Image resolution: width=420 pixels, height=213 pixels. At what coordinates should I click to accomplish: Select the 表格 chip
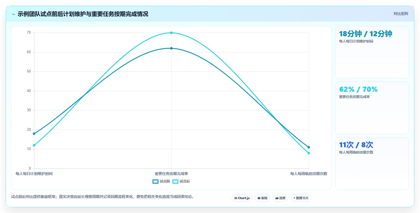click(262, 198)
